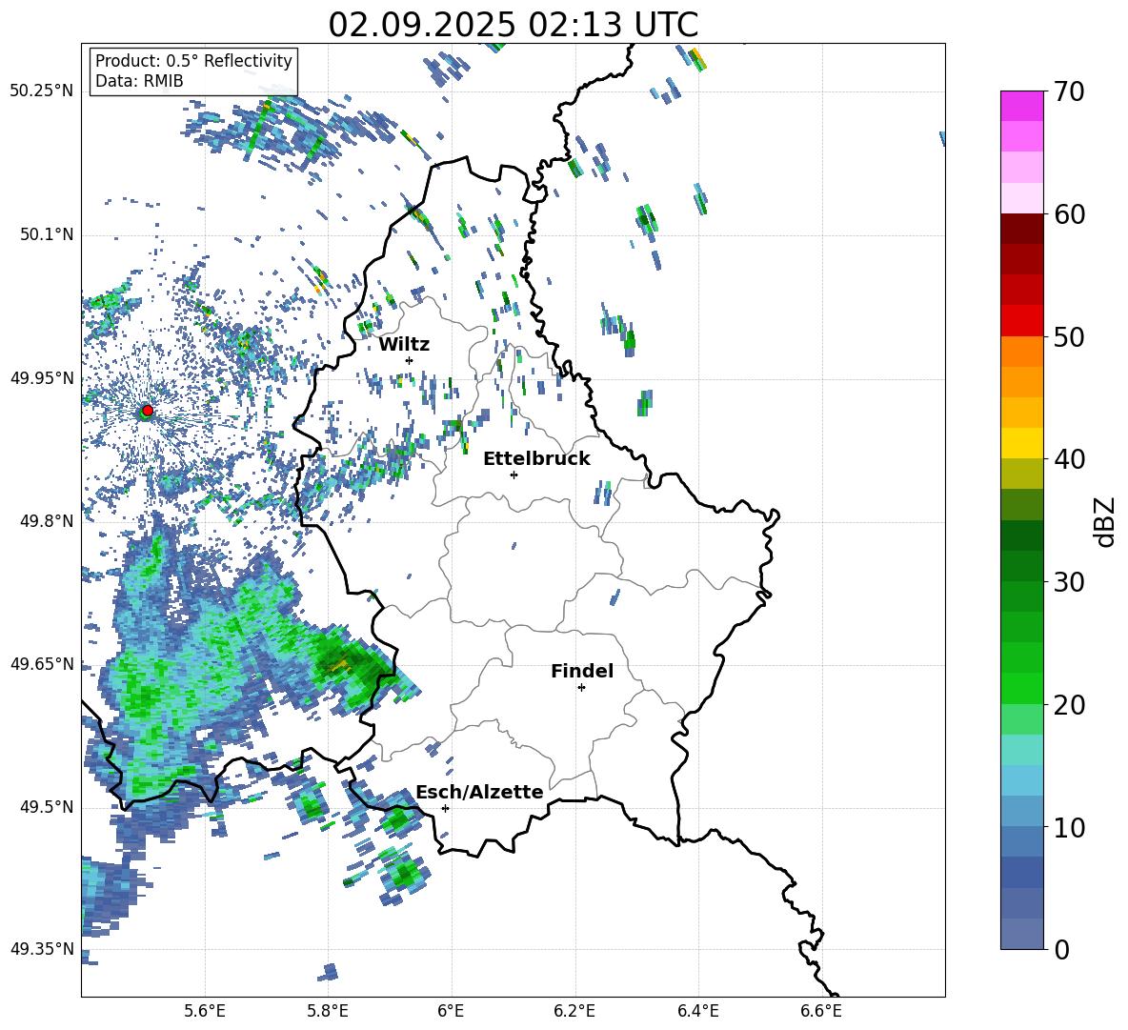Click the 49.8°N latitude label
The width and height of the screenshot is (1128, 1030).
tap(47, 521)
